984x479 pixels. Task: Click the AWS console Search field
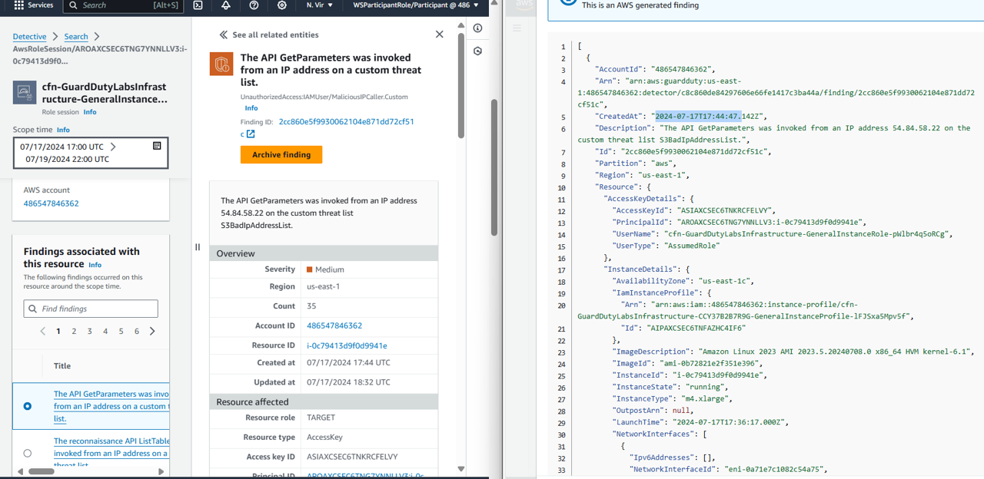pos(123,5)
